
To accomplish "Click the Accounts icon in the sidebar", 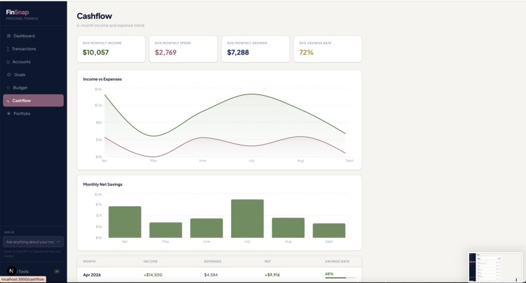I will (x=8, y=62).
